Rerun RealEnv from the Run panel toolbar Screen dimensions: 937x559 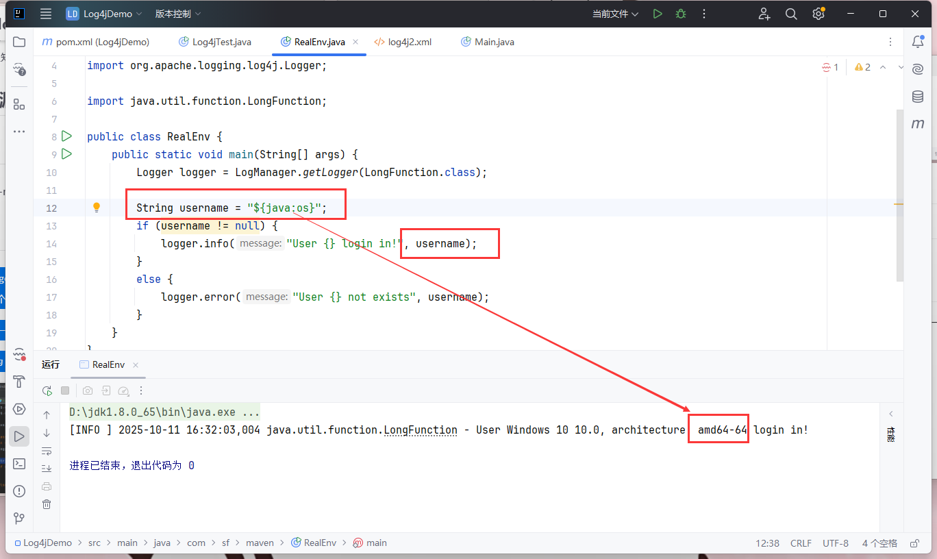[x=47, y=390]
